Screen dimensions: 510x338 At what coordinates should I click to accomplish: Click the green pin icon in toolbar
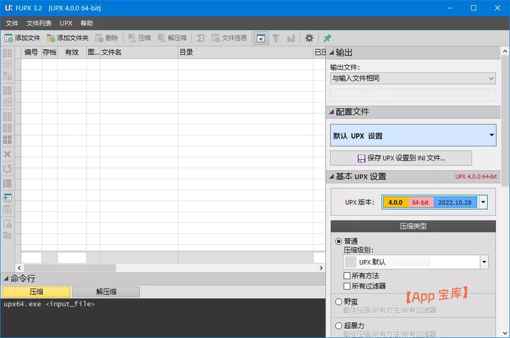(327, 38)
